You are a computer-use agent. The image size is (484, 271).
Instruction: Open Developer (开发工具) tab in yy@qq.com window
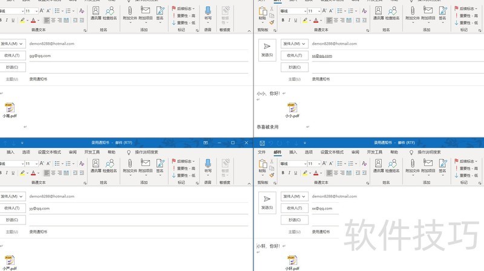tap(92, 152)
